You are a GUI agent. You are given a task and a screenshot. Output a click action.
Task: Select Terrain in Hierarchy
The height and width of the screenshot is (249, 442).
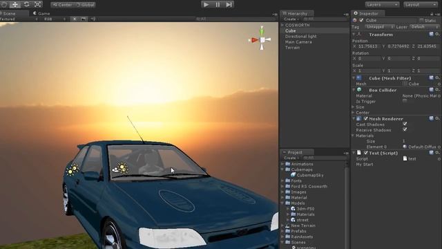[x=292, y=48]
